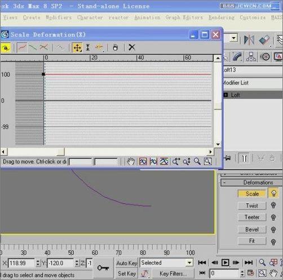
Task: Toggle the Make Symmetrical lock icon
Action: pyautogui.click(x=6, y=48)
